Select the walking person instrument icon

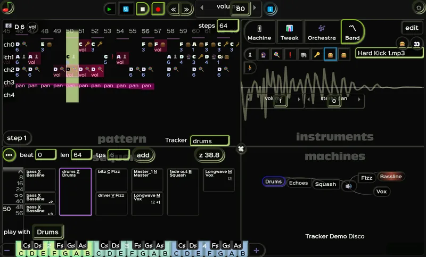pyautogui.click(x=250, y=68)
